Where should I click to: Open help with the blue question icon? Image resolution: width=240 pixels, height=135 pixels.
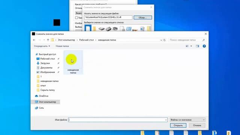coord(204,46)
